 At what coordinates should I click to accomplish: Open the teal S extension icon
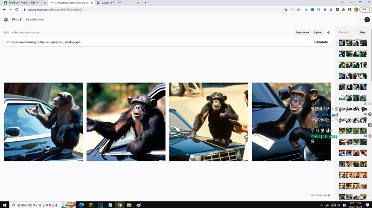click(x=319, y=10)
